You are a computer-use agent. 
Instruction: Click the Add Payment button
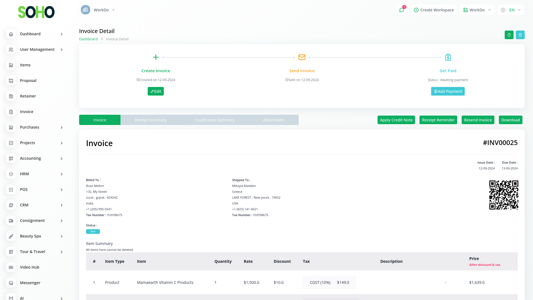pos(447,91)
